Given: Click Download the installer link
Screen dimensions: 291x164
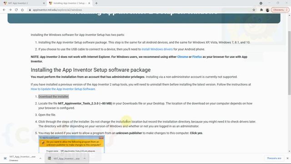Looking at the screenshot, I should [54, 97].
